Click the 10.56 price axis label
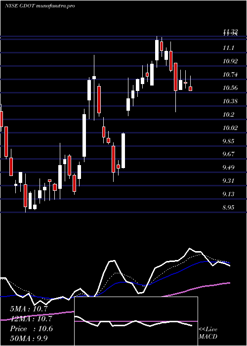Image resolution: width=247 pixels, height=346 pixels. click(230, 88)
